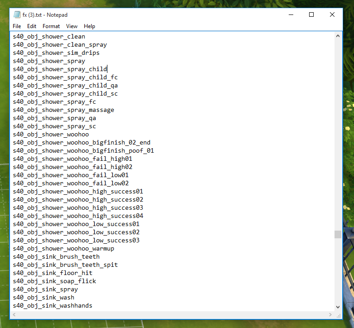Viewport: 354px width, 328px height.
Task: Click line s40_obj_shower_spray_massage
Action: (63, 110)
